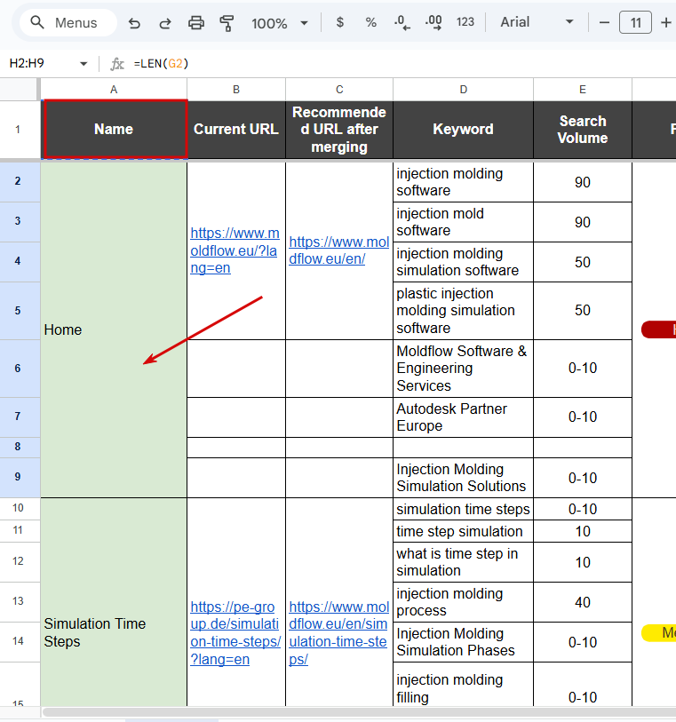Screen dimensions: 676x722
Task: Select column B header
Action: (x=236, y=90)
